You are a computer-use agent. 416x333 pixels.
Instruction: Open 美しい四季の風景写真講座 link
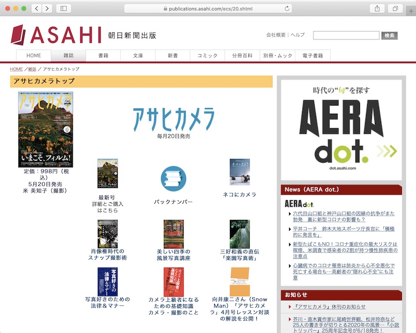click(174, 255)
